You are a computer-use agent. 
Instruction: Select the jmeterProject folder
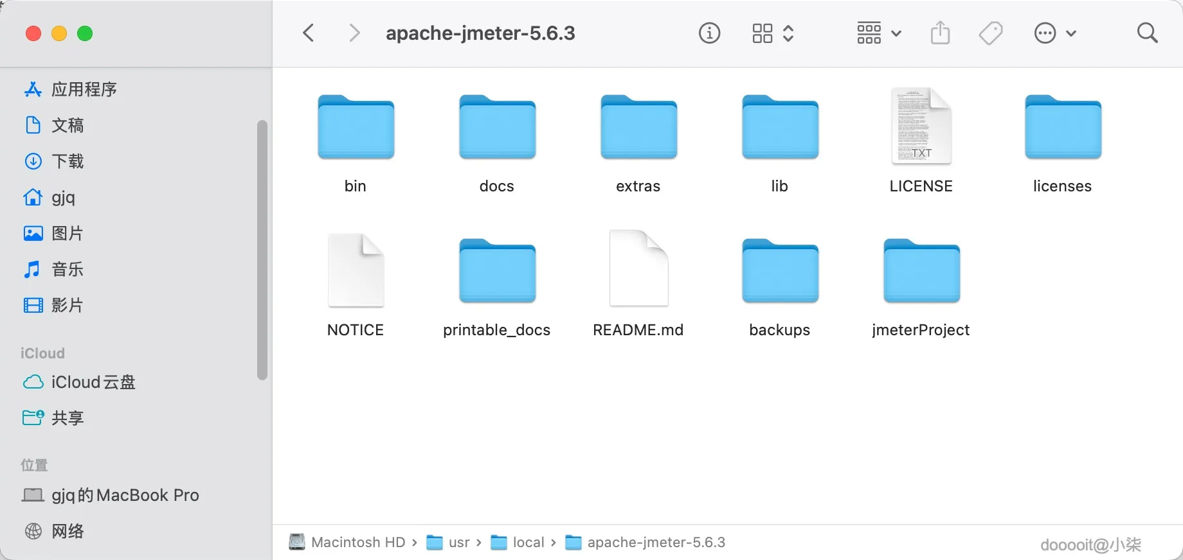tap(921, 270)
